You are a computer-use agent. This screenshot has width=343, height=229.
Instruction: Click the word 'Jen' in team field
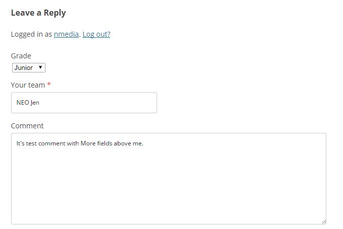(x=35, y=103)
